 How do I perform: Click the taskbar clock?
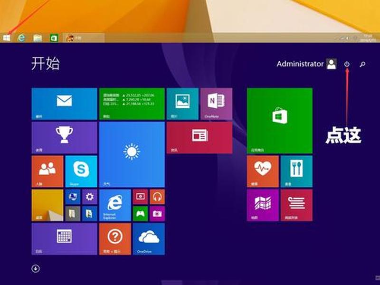click(368, 38)
